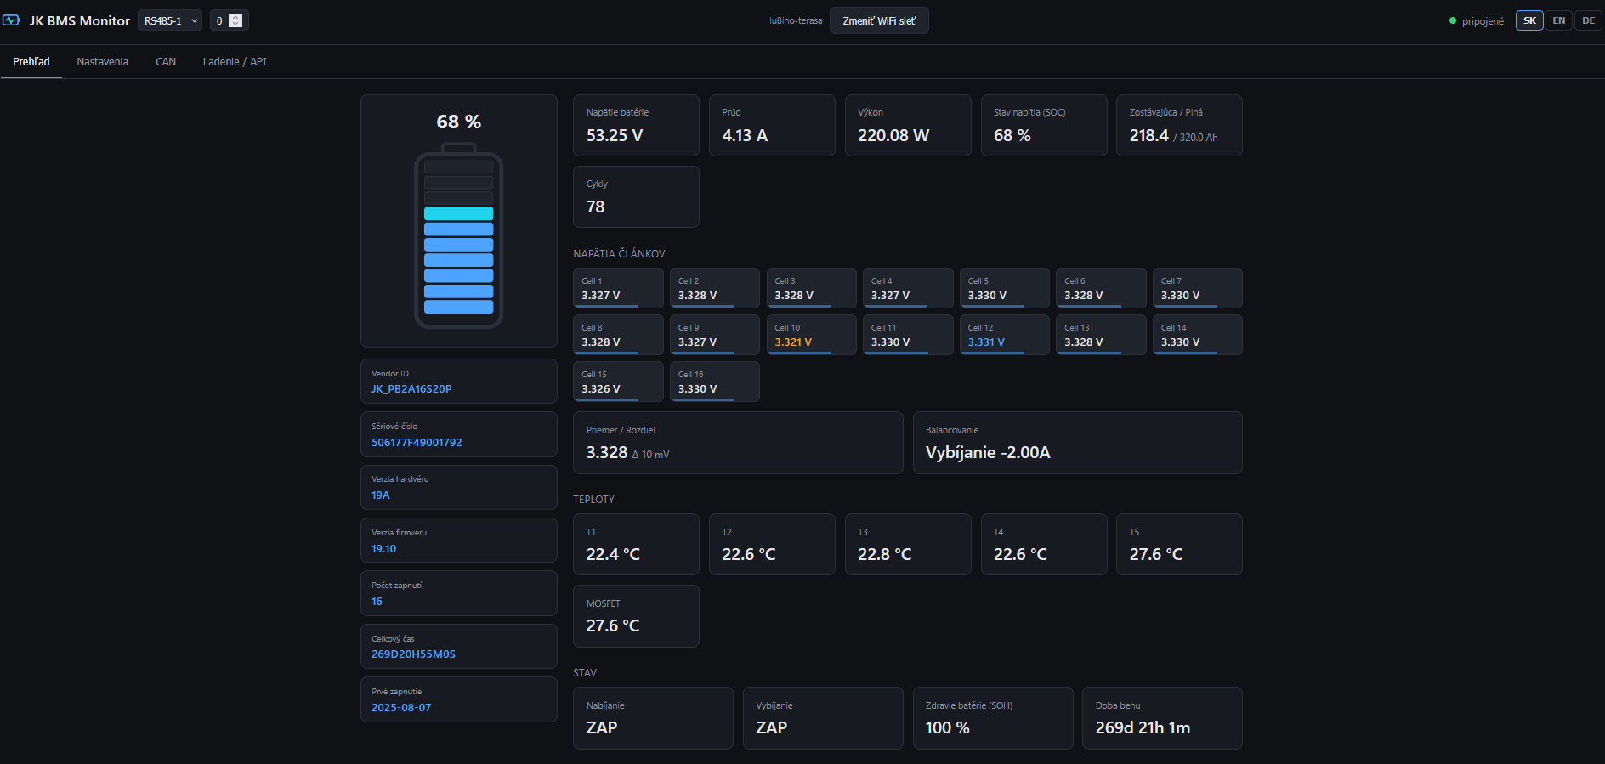Select the T3 temperature 22.8 °C
Screen dimensions: 1605x764
click(885, 554)
